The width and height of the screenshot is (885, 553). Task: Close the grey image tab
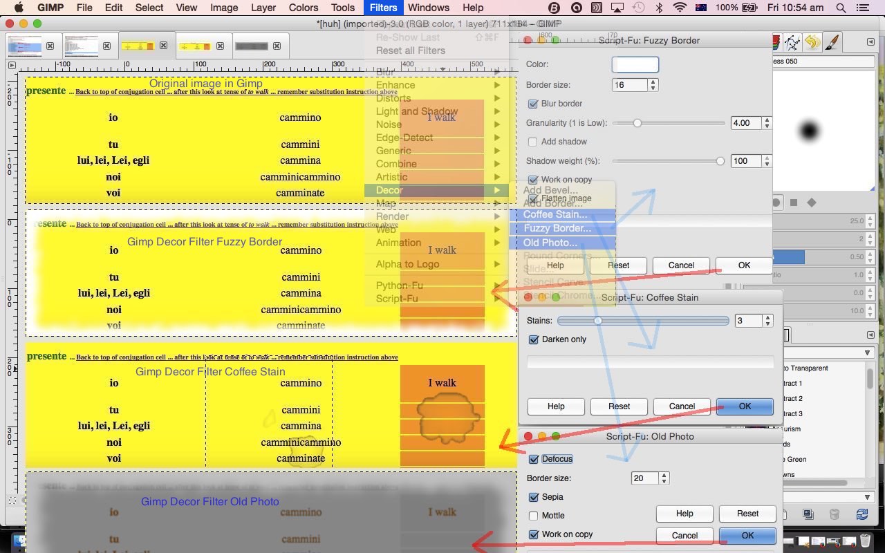point(277,46)
